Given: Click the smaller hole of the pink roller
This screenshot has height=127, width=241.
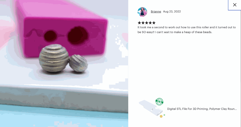Looking at the screenshot, I should pos(50,36).
